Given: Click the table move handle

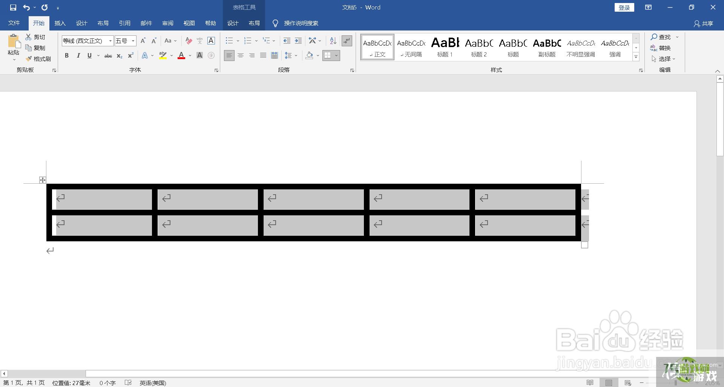Looking at the screenshot, I should [x=43, y=180].
